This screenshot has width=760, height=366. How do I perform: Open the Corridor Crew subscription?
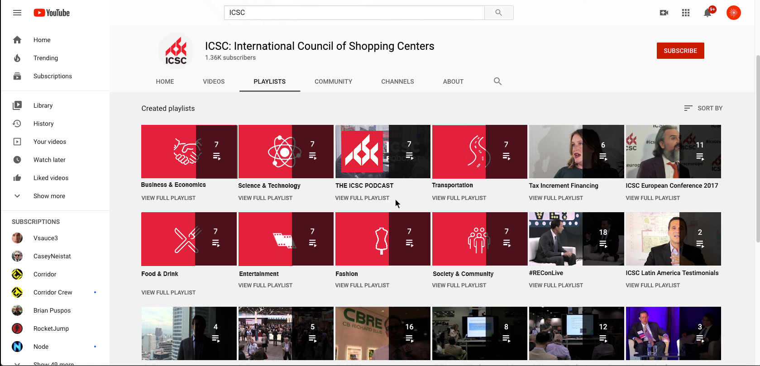click(55, 292)
